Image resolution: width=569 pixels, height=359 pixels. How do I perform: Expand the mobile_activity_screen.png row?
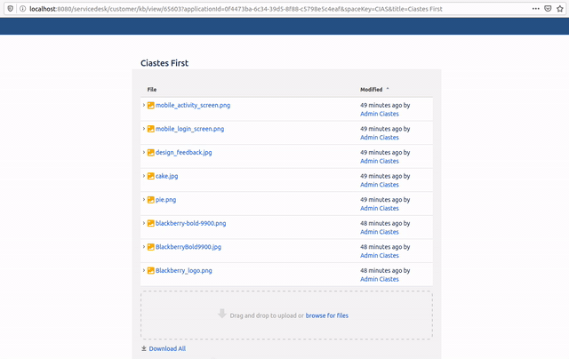point(144,105)
